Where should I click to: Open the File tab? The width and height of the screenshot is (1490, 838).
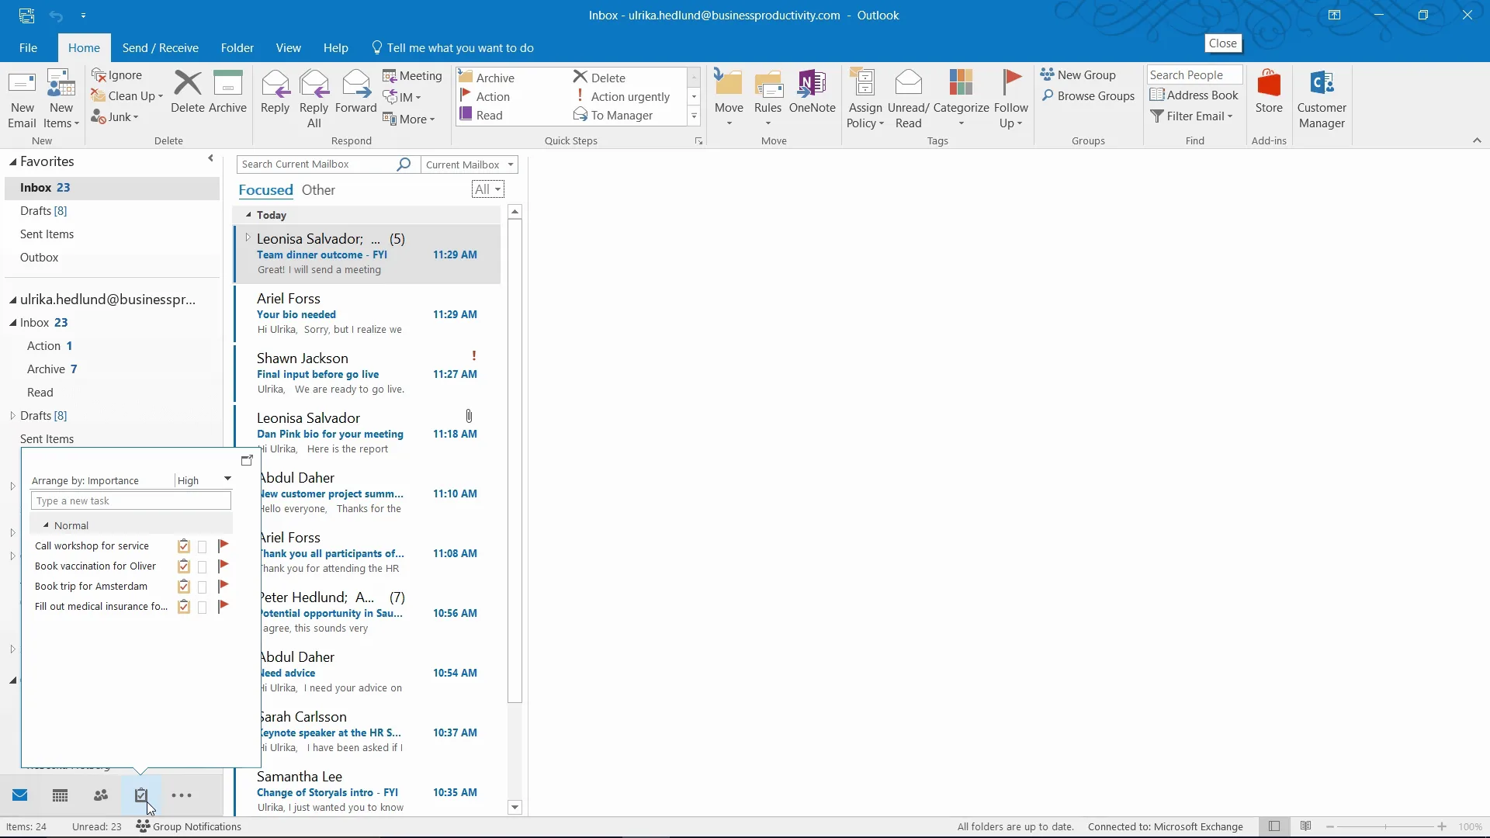[x=28, y=48]
